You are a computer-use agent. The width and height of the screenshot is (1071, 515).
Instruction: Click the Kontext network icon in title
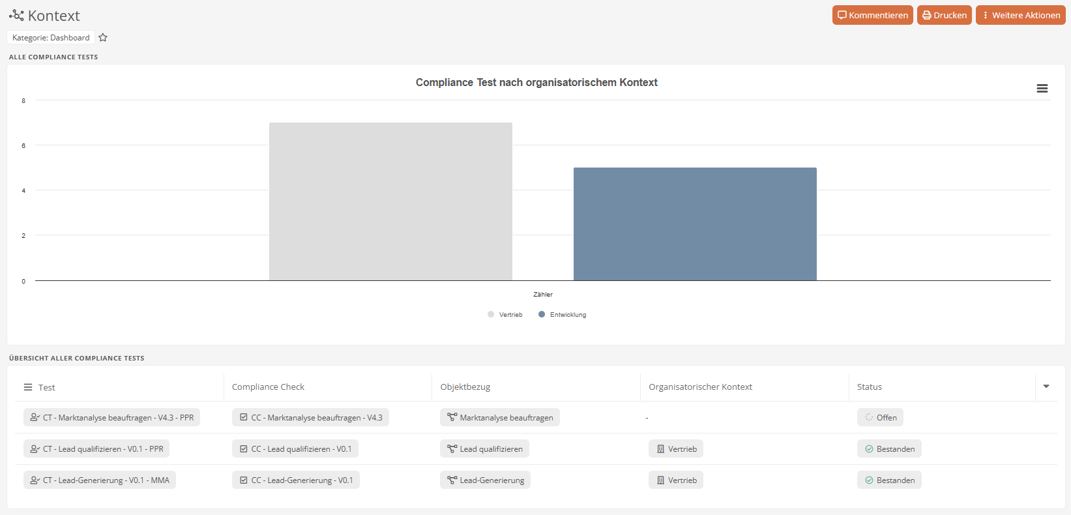click(16, 15)
